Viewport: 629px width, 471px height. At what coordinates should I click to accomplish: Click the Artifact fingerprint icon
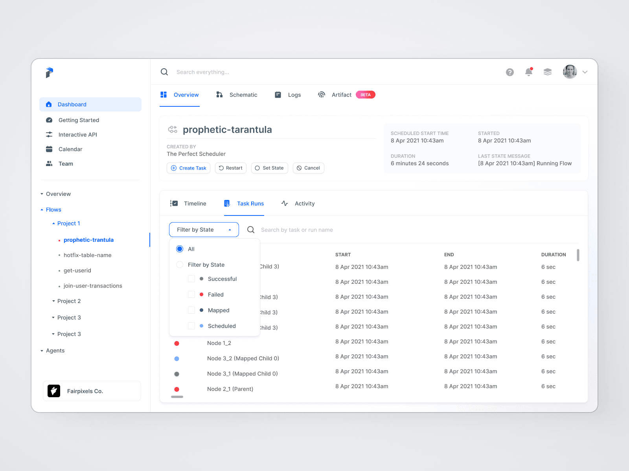click(322, 95)
